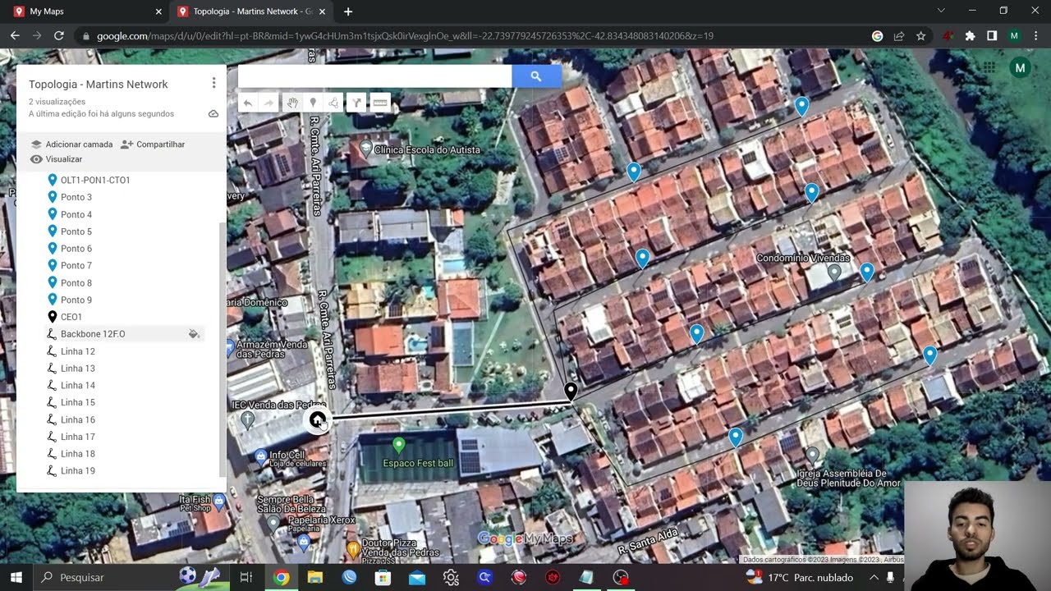Select the measure distance ruler tool
The image size is (1051, 591).
pos(379,103)
